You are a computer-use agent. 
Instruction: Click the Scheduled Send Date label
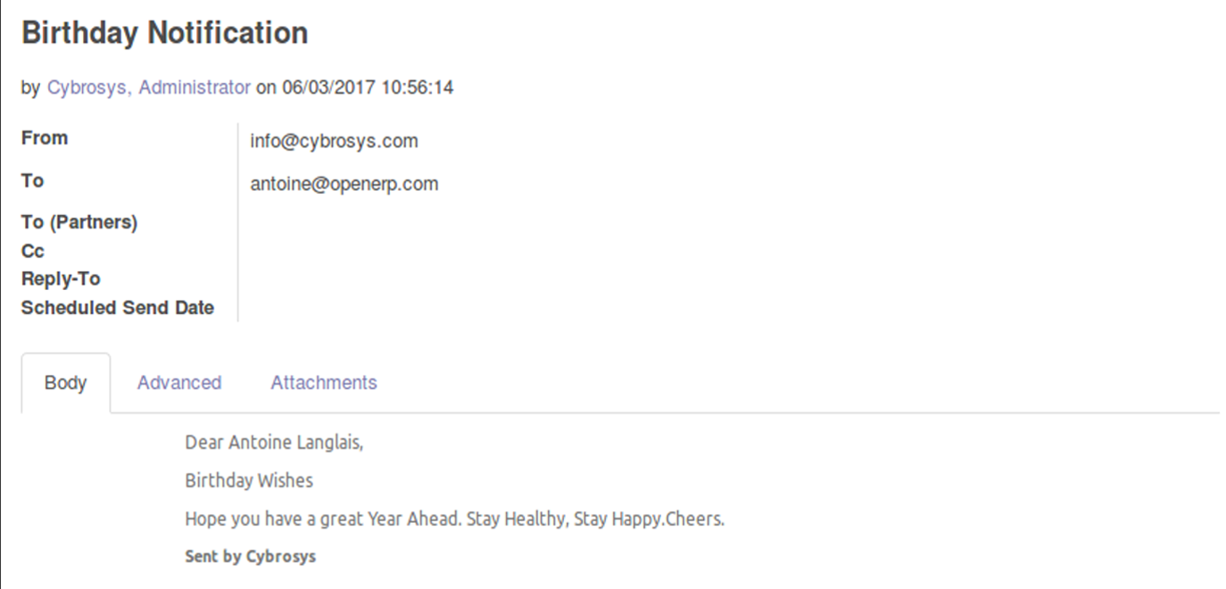(x=118, y=308)
